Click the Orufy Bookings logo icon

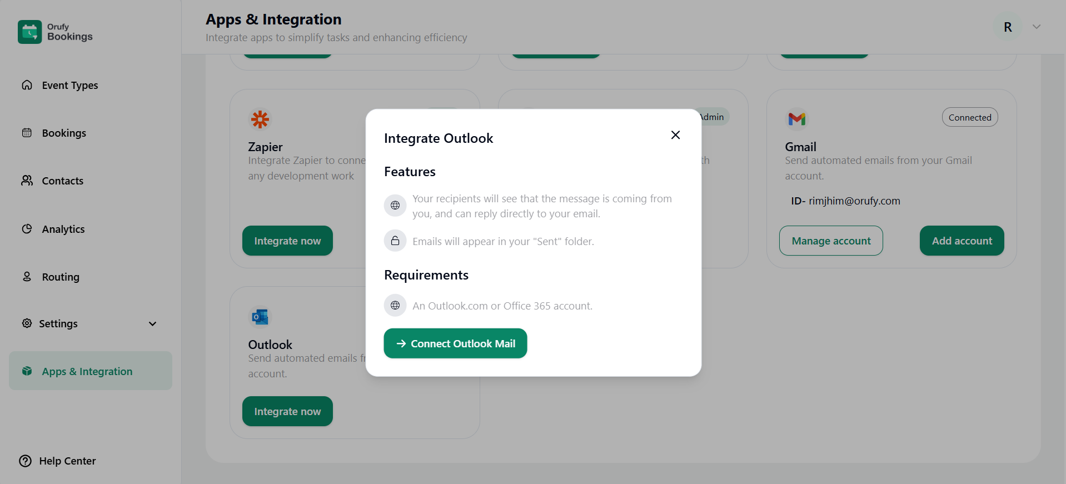[x=29, y=32]
